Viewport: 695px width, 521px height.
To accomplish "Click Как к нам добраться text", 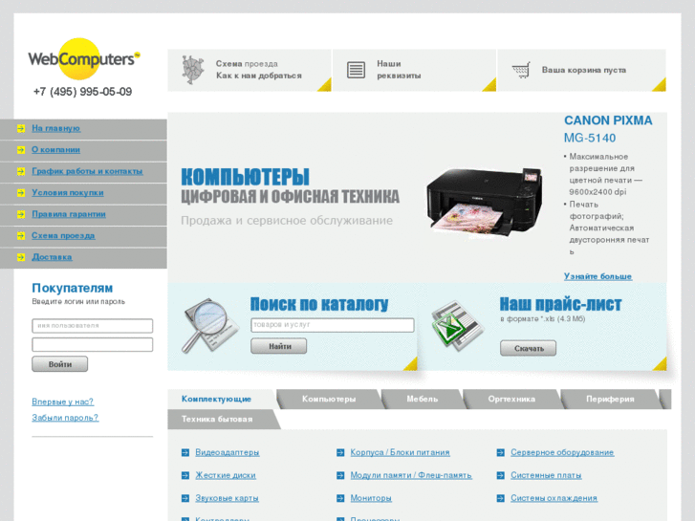I will [x=259, y=76].
